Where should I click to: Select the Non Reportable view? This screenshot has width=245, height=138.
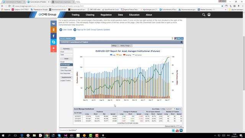(x=66, y=73)
